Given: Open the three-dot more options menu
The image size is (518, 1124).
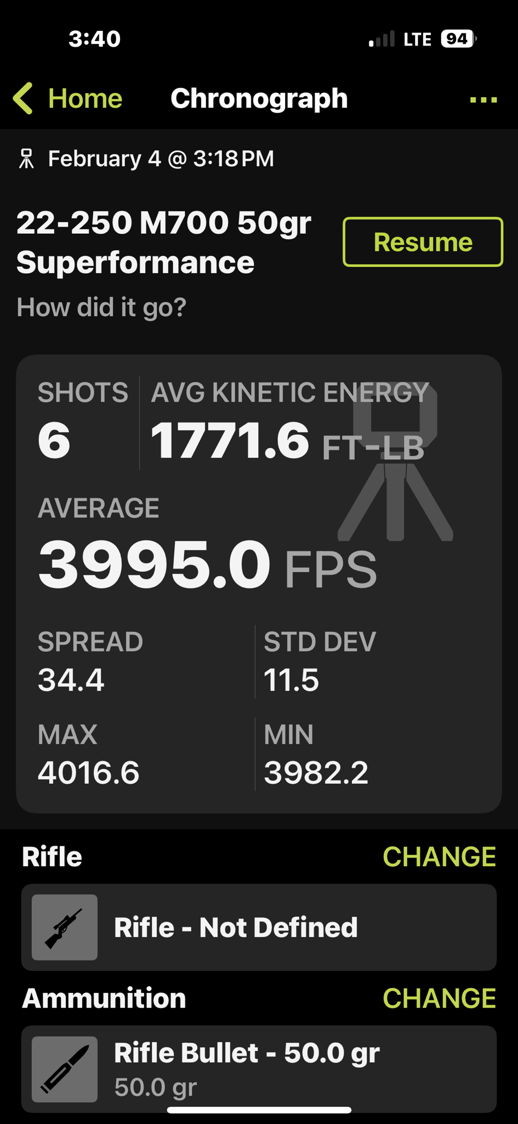Looking at the screenshot, I should (483, 100).
